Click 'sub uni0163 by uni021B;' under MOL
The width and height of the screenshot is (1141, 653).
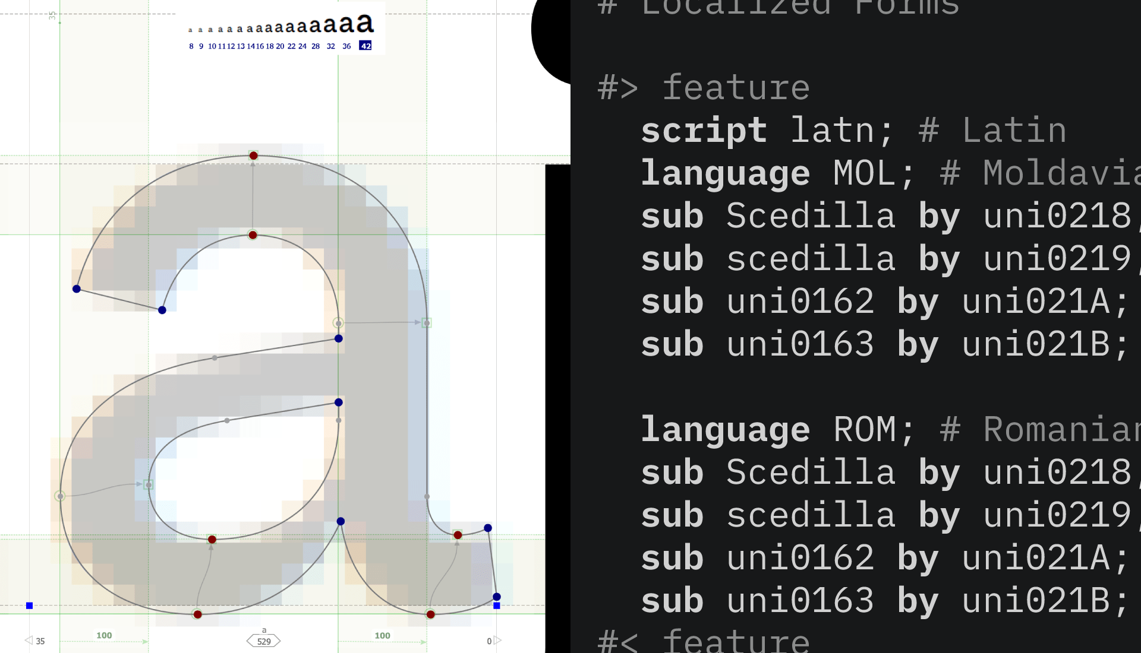click(x=885, y=344)
